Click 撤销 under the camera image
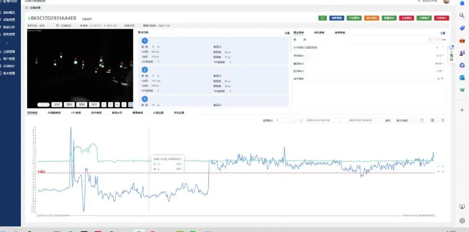The width and height of the screenshot is (469, 232). [x=82, y=105]
